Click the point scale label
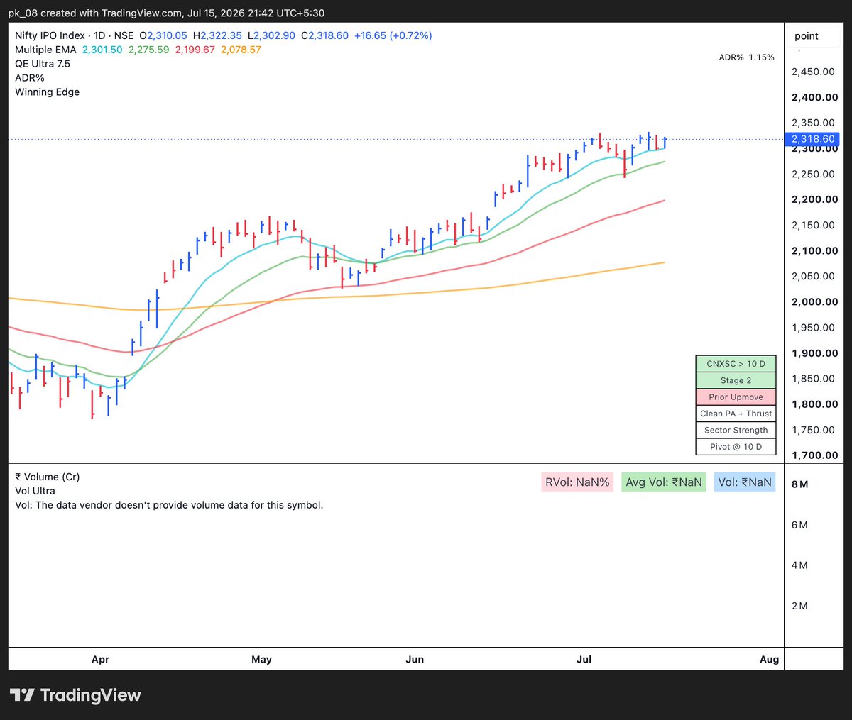The height and width of the screenshot is (720, 852). point(807,36)
